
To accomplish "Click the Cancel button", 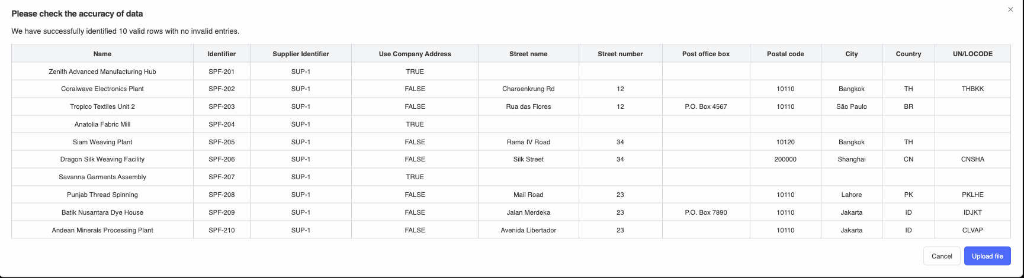I will coord(942,256).
